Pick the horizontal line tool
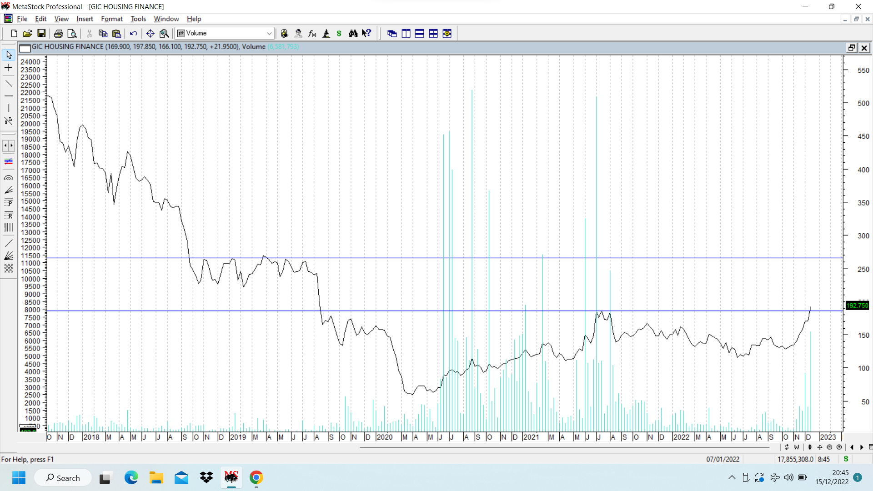This screenshot has height=491, width=873. point(8,96)
